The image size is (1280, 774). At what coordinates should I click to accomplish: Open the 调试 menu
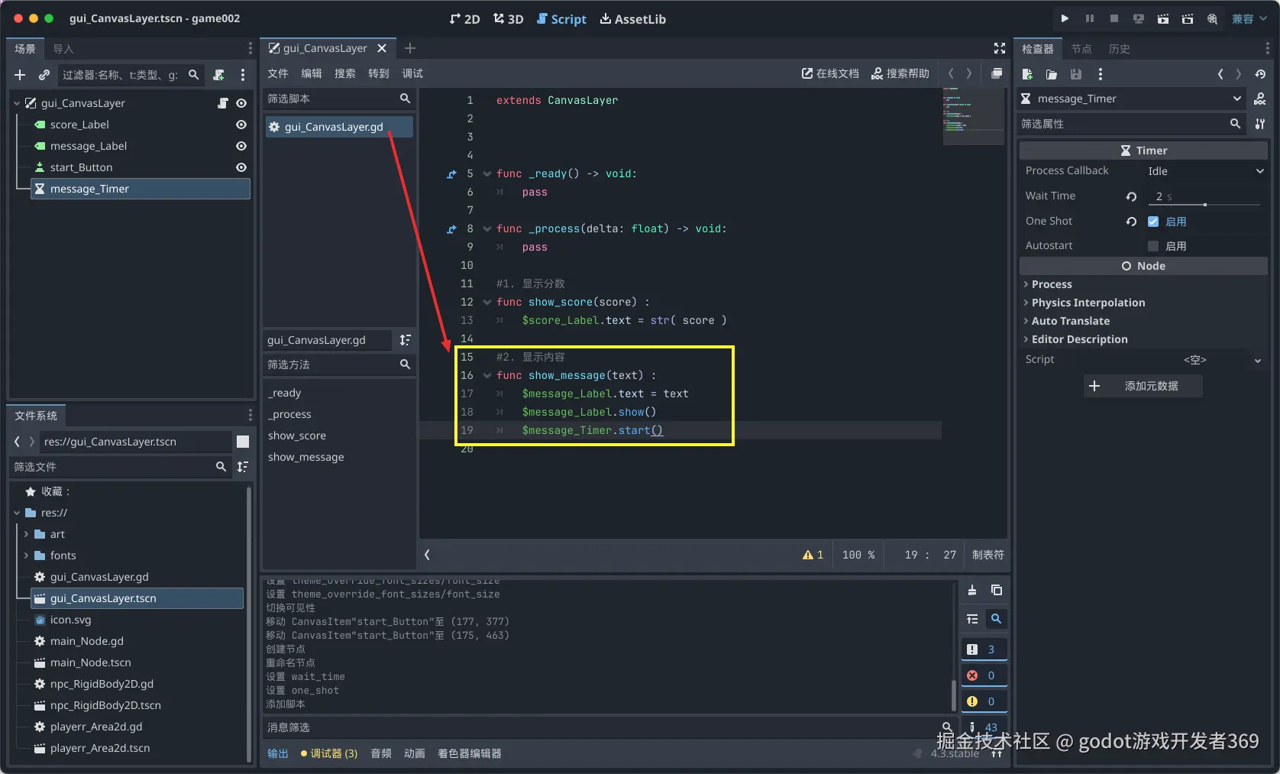pyautogui.click(x=412, y=73)
